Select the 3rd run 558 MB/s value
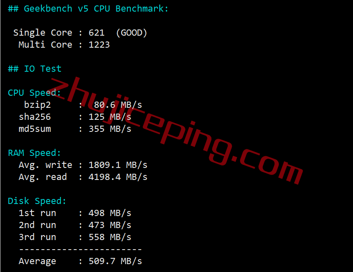Viewport: 353px width, 272px height. pyautogui.click(x=110, y=237)
